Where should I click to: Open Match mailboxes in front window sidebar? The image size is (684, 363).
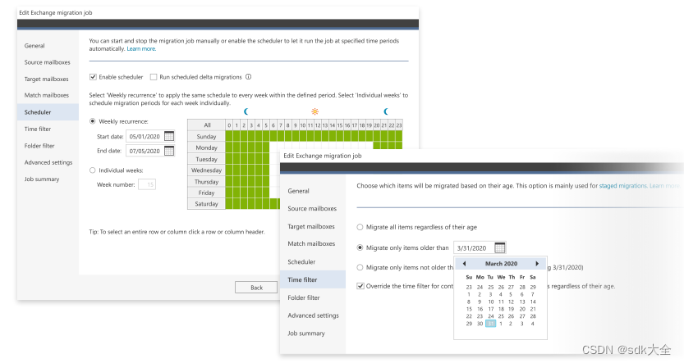click(x=311, y=243)
